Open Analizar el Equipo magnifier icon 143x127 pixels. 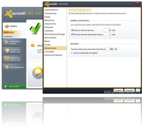coord(7,42)
